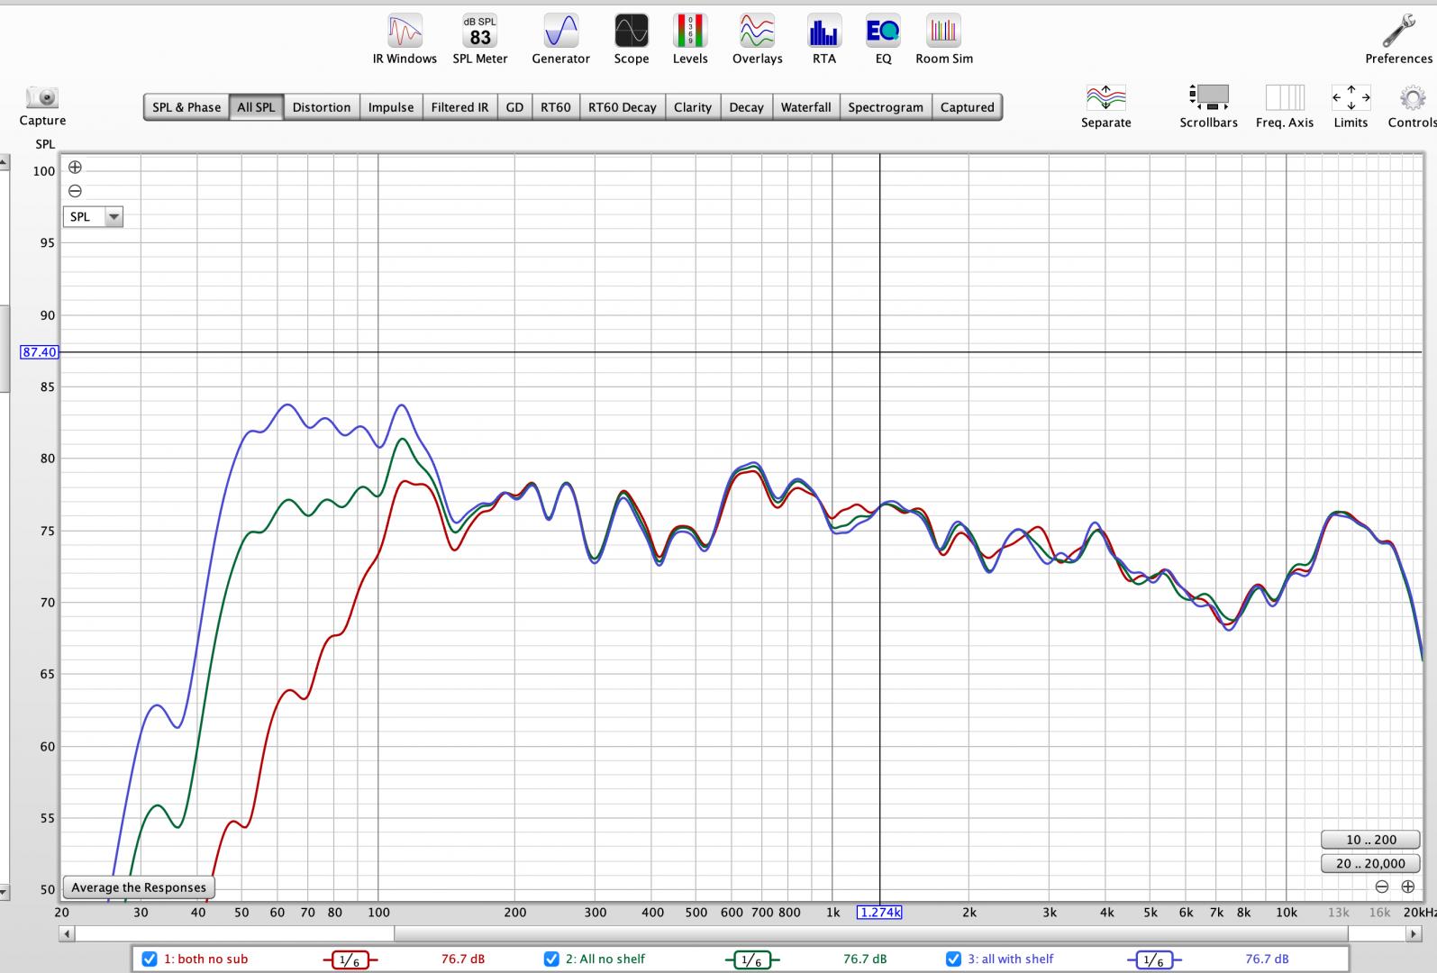Zoom in vertical SPL axis
This screenshot has width=1437, height=973.
(x=75, y=167)
